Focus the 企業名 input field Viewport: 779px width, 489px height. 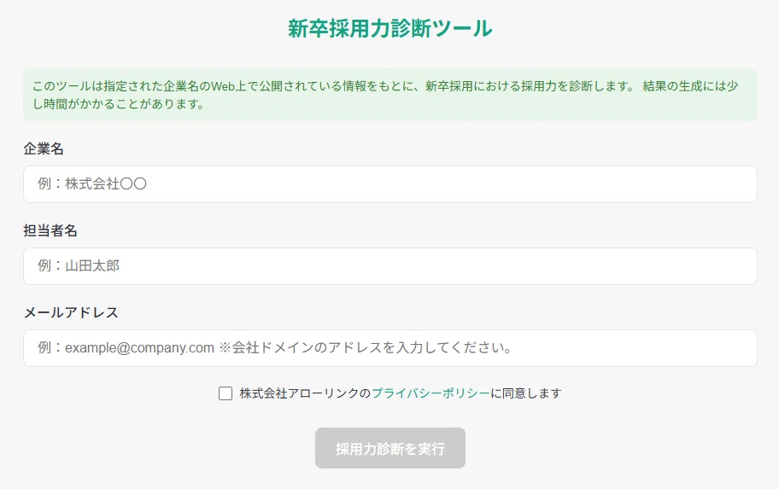[390, 184]
